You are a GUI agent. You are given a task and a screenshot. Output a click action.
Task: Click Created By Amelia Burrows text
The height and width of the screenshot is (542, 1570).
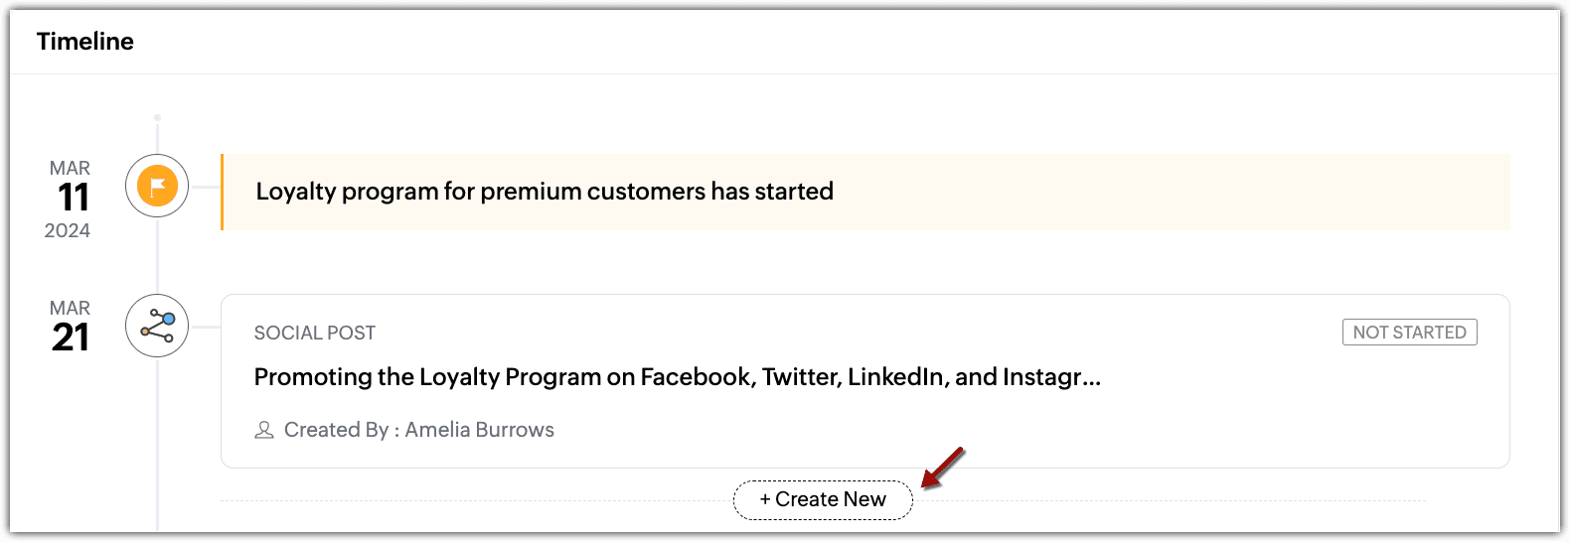pyautogui.click(x=419, y=430)
